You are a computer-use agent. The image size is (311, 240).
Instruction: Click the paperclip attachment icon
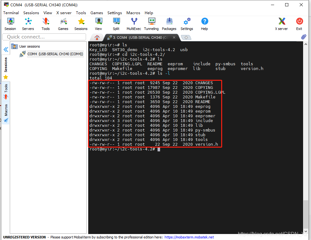click(303, 37)
